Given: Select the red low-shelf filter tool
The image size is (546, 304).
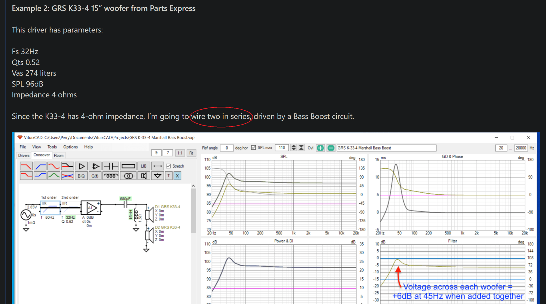Looking at the screenshot, I should point(26,176).
